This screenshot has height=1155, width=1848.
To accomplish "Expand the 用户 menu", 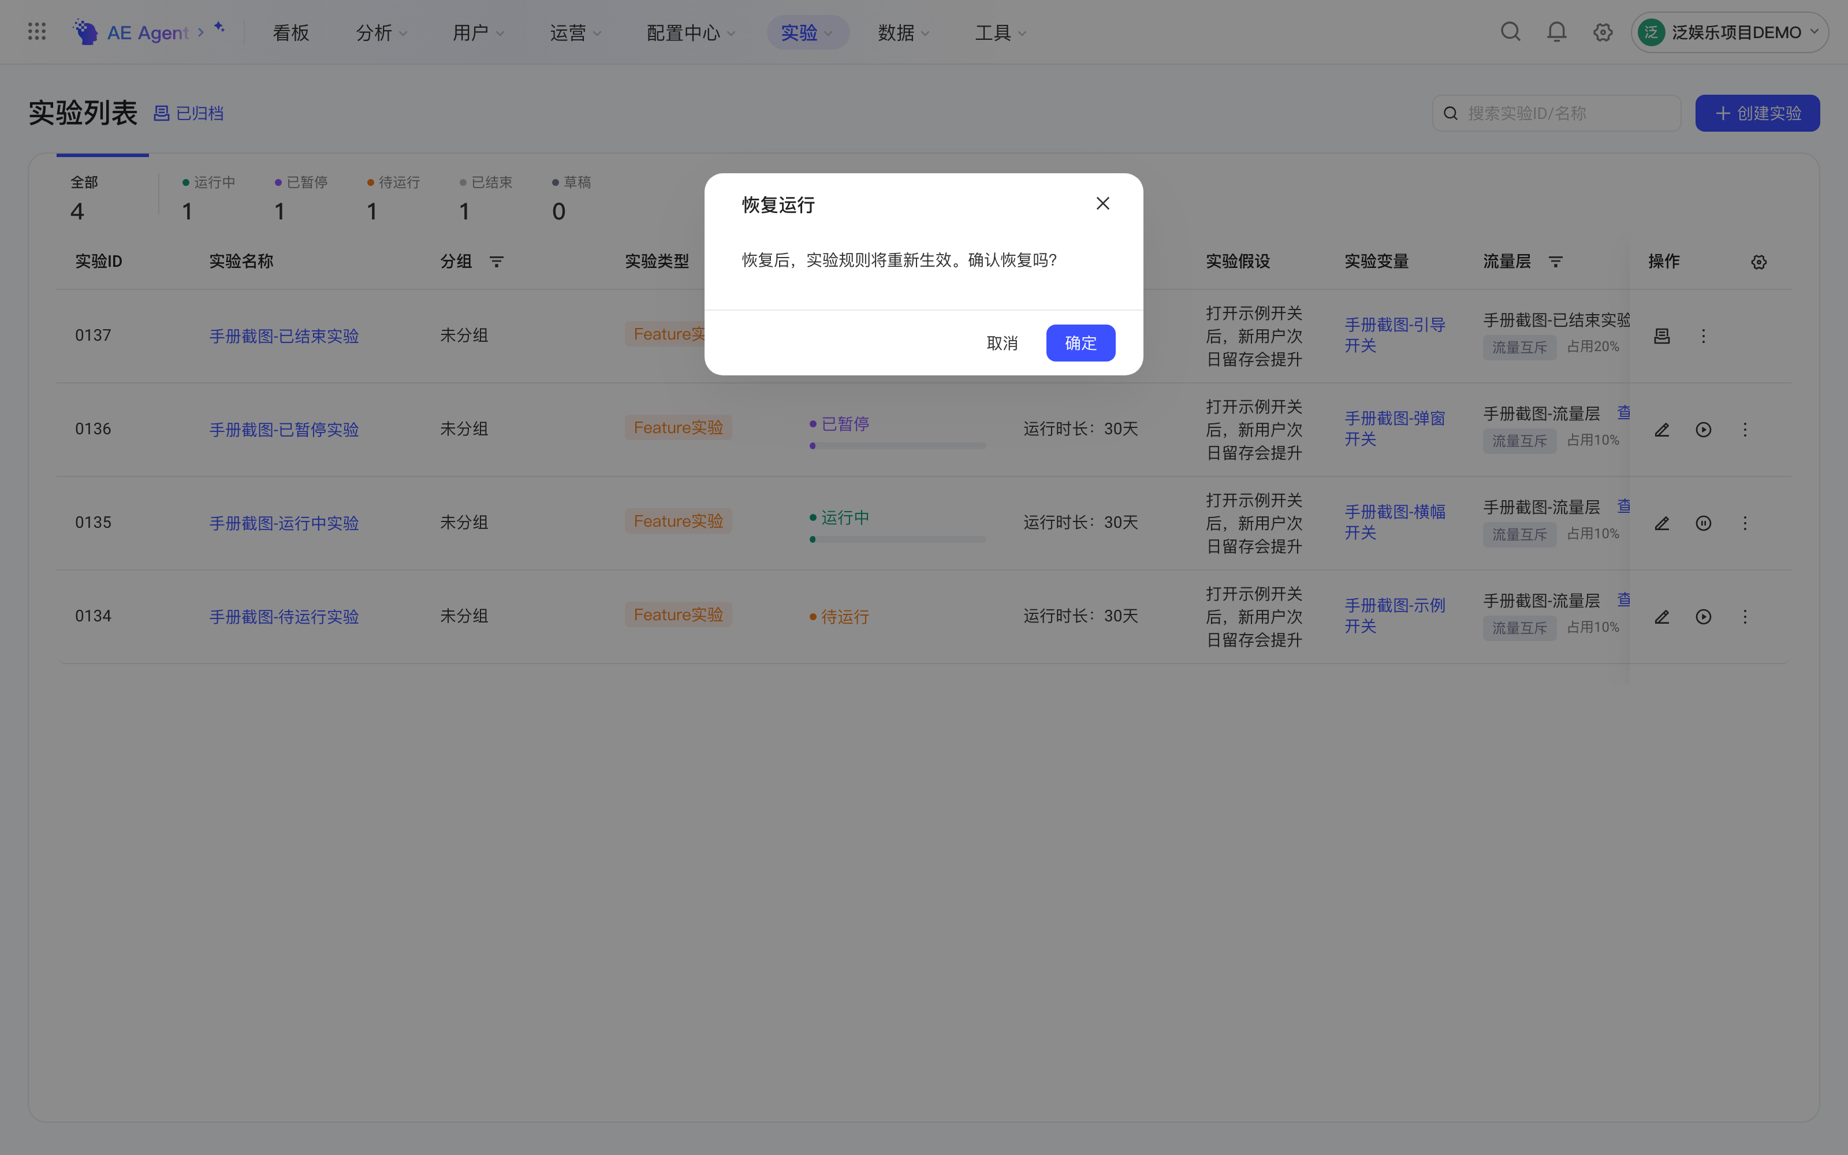I will pos(478,33).
